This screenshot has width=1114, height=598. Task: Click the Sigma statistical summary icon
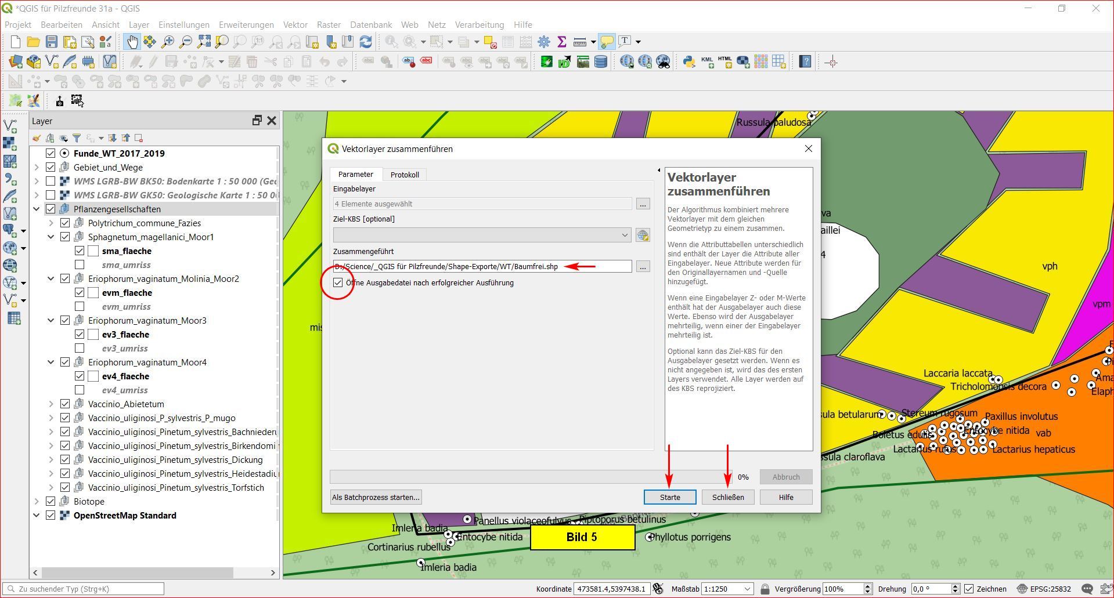tap(561, 42)
